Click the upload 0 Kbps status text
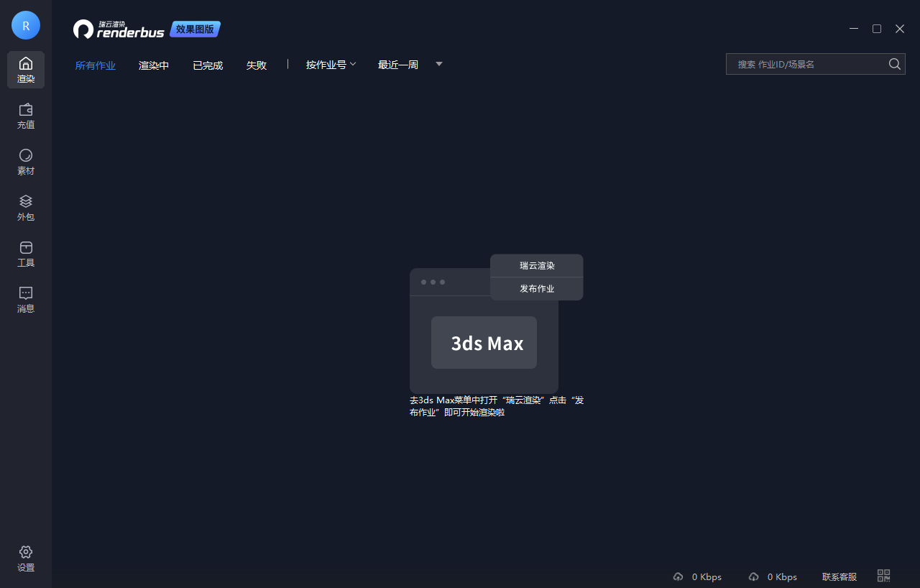The width and height of the screenshot is (920, 588). (x=707, y=576)
